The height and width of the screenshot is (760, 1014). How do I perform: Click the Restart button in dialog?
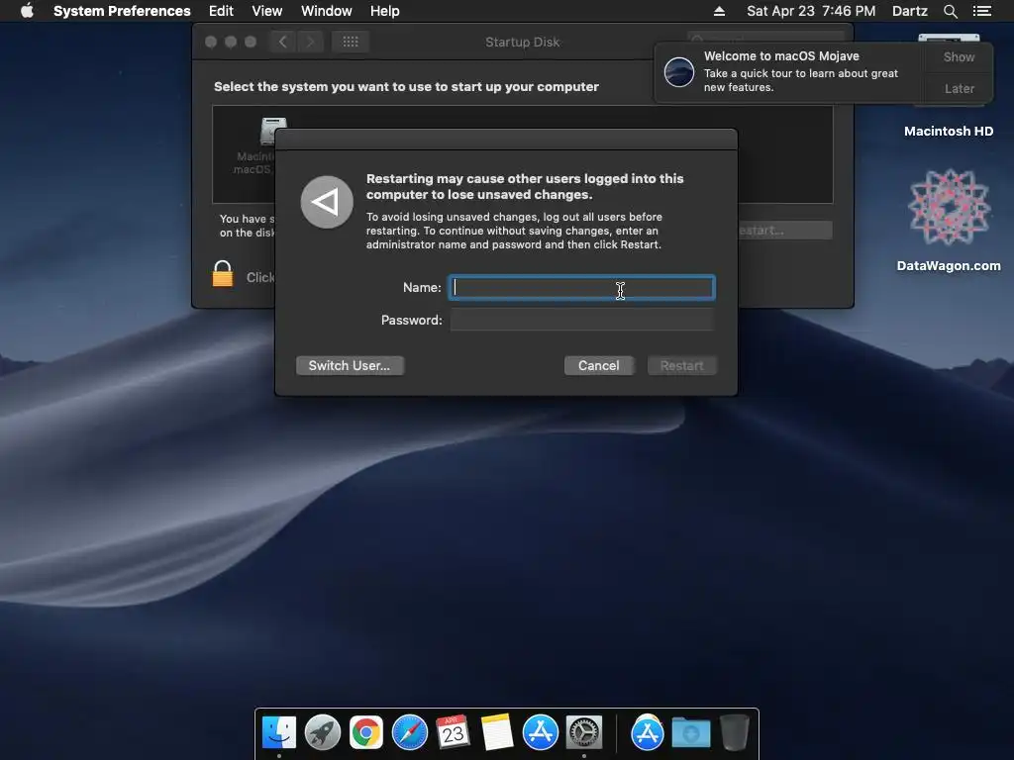[x=681, y=366]
